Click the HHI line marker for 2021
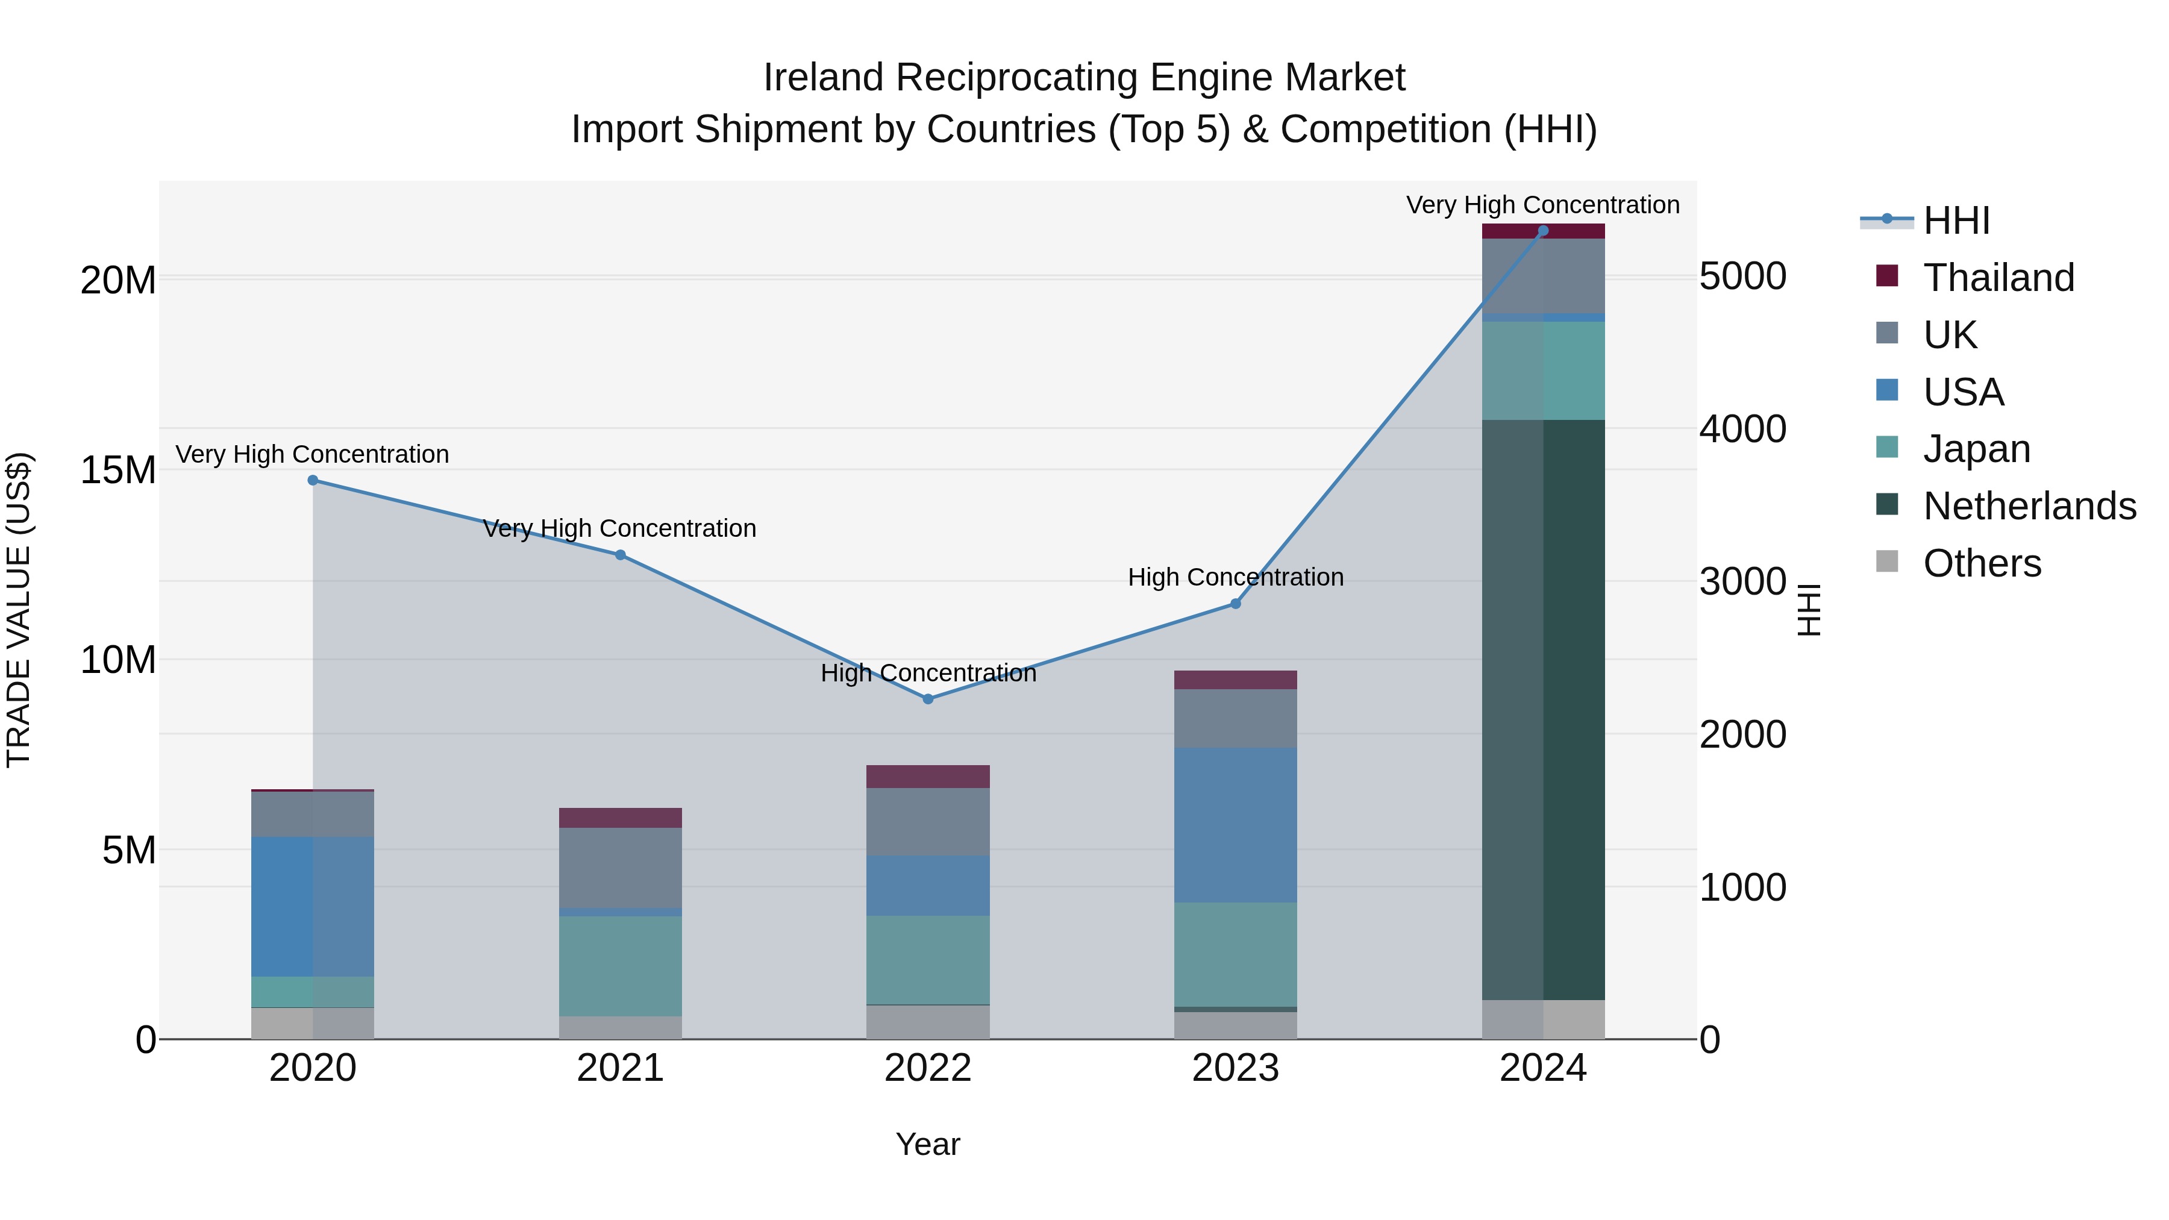 [x=621, y=555]
